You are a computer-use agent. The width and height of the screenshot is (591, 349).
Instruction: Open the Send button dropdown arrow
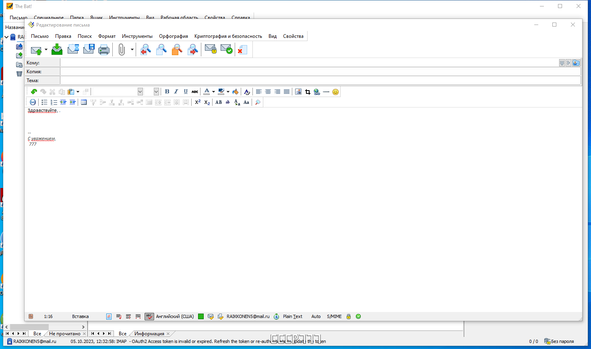46,50
